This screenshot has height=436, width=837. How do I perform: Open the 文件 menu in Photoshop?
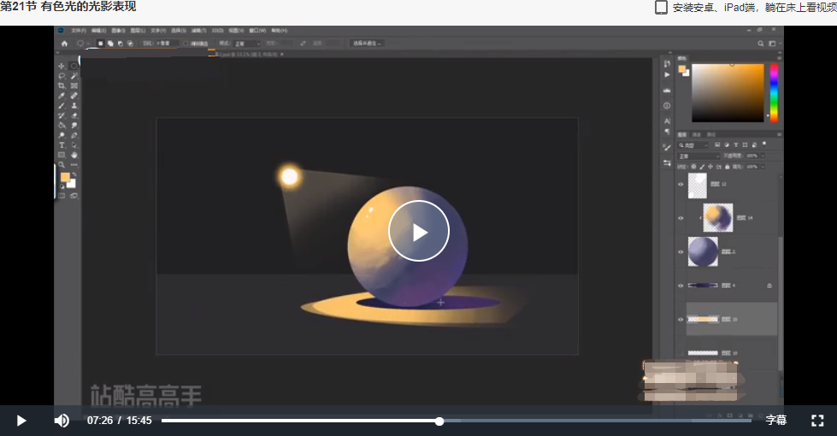[78, 31]
